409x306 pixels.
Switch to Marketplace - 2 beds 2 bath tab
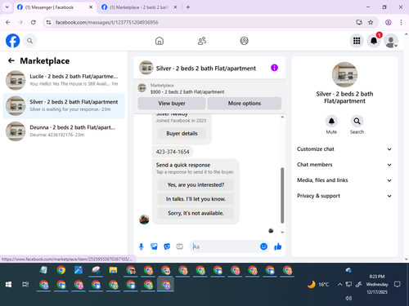139,7
